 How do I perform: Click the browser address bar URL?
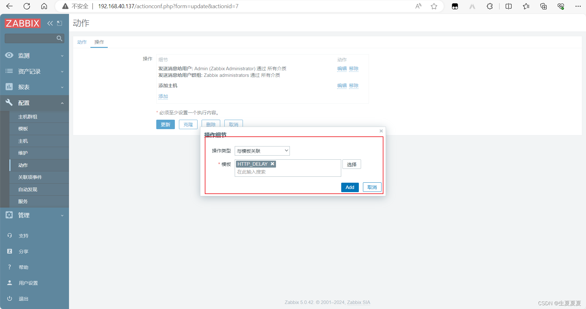pos(168,6)
